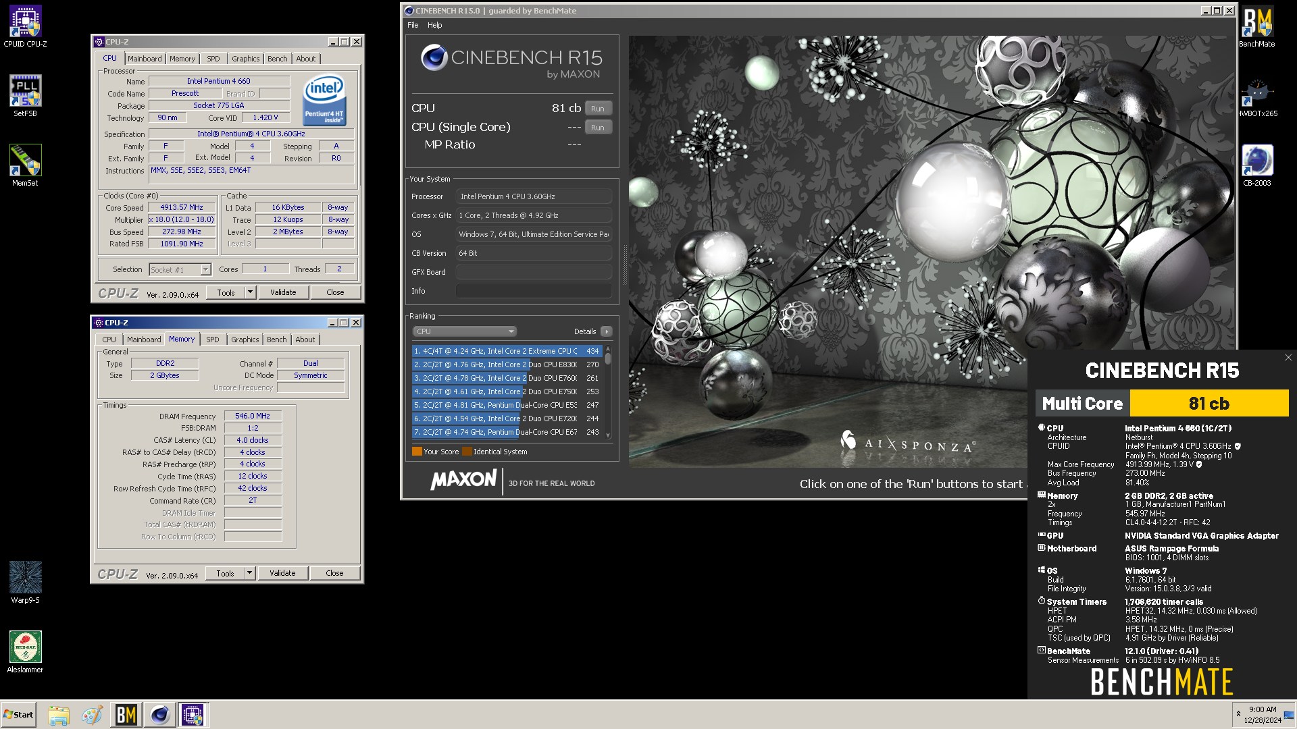Click the GFX Board info field

[x=534, y=272]
